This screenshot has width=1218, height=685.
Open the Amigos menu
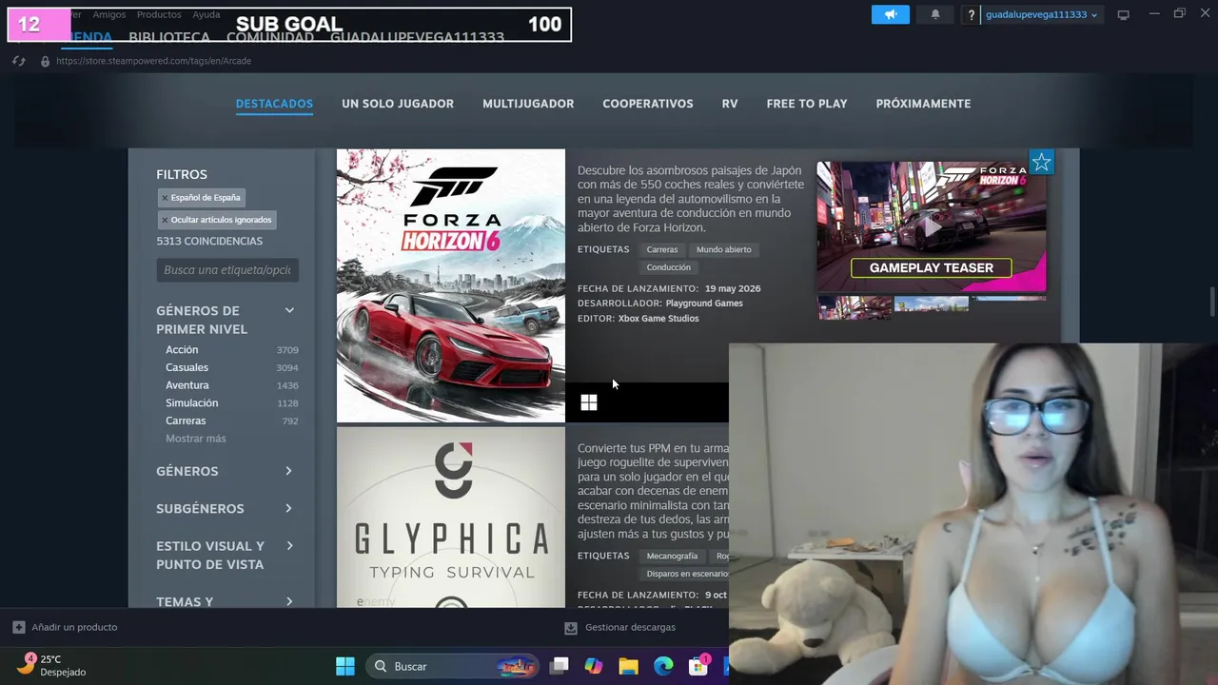coord(108,14)
